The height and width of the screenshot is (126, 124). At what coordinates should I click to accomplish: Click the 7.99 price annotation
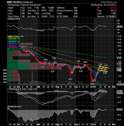coord(45,60)
